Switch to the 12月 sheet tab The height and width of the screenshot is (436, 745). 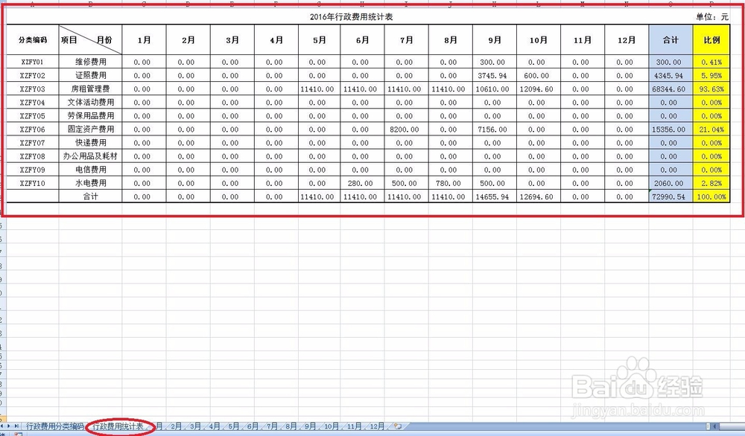[x=377, y=426]
